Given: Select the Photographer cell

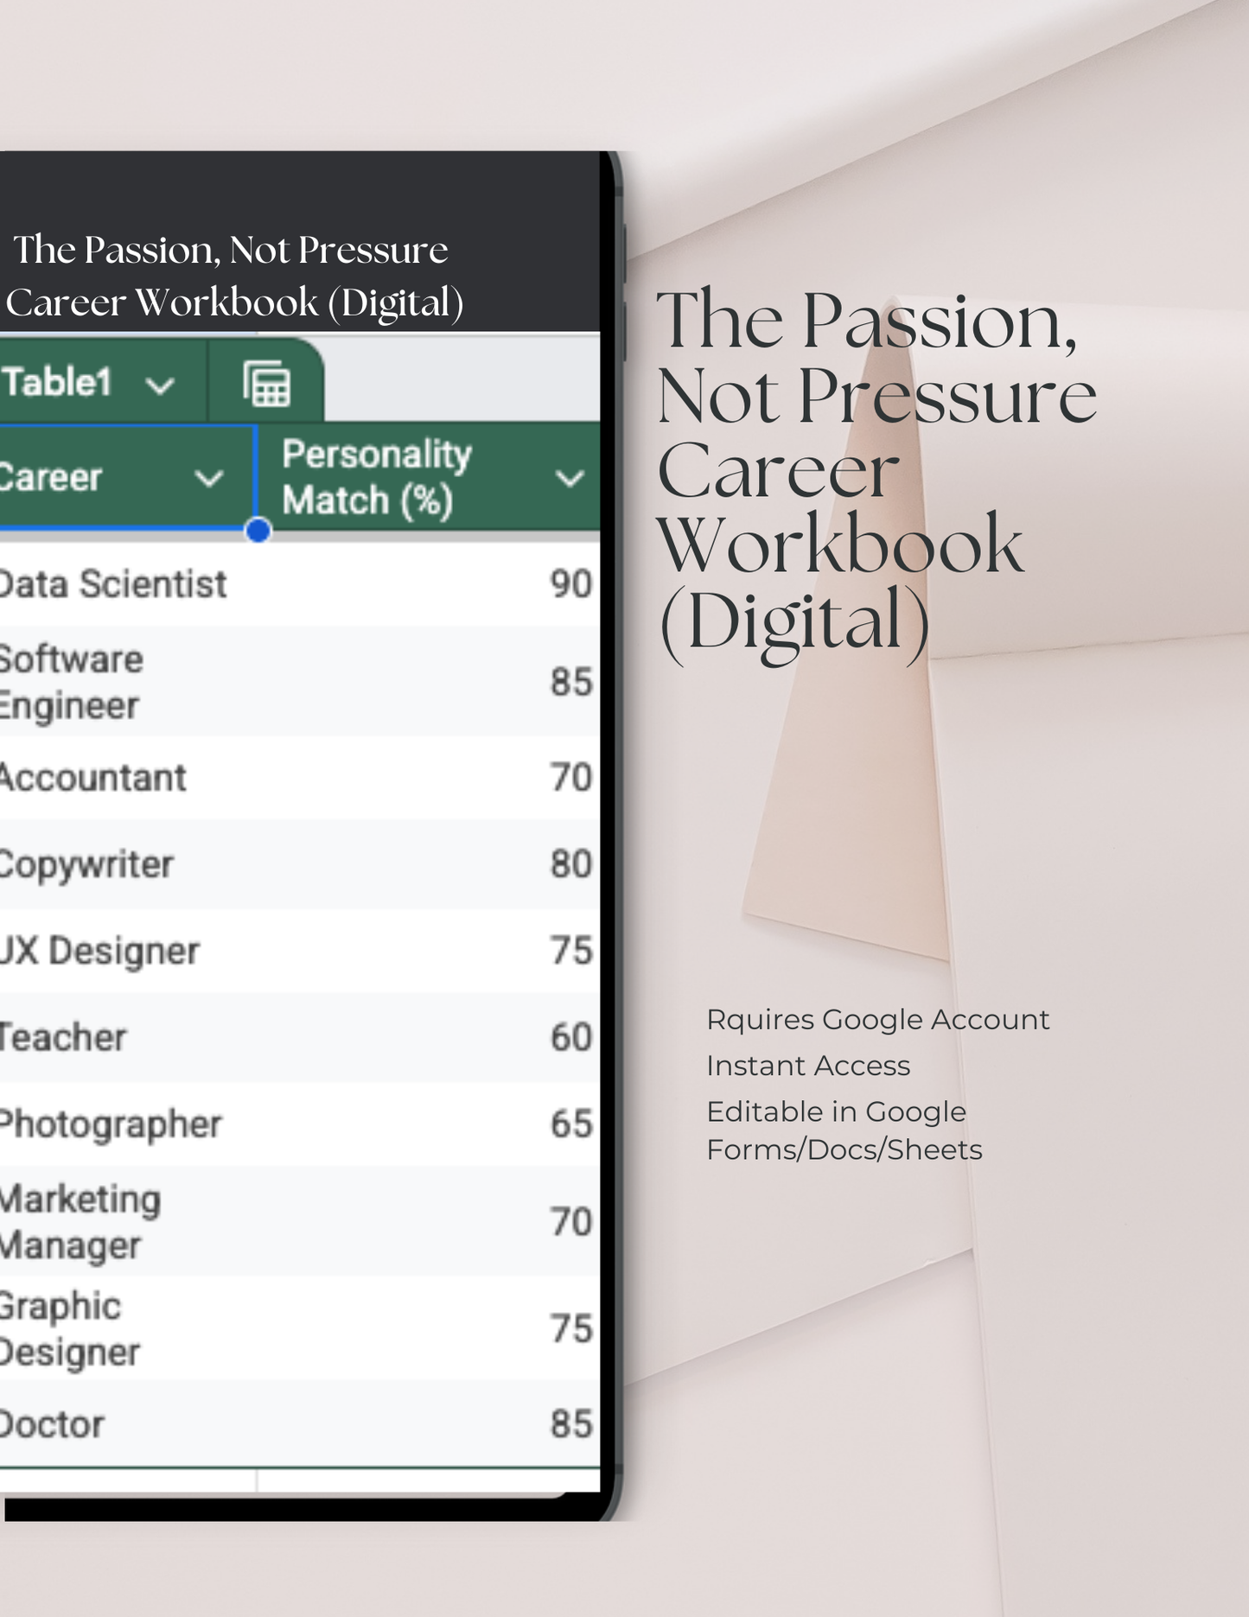Looking at the screenshot, I should coord(111,1124).
